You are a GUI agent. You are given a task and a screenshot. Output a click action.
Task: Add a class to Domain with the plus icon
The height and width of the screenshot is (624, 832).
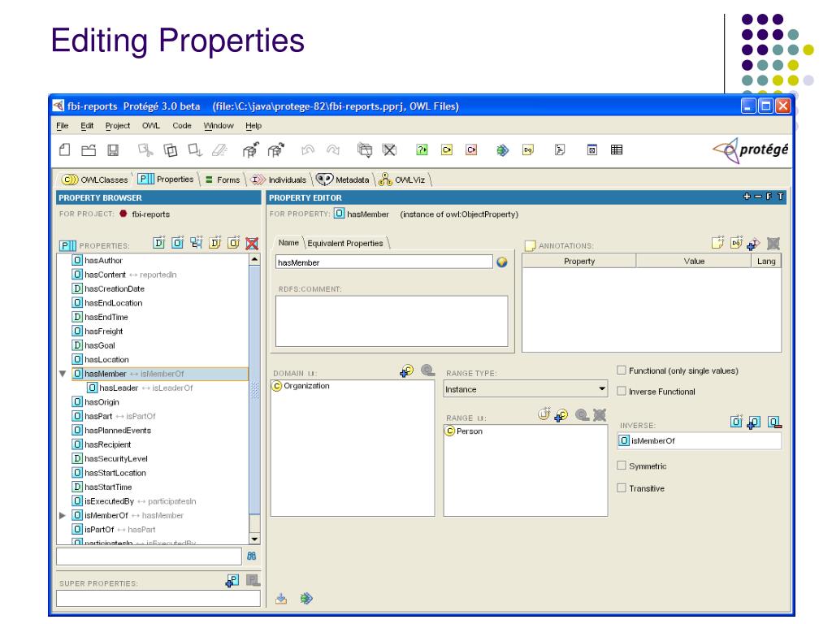(x=407, y=370)
